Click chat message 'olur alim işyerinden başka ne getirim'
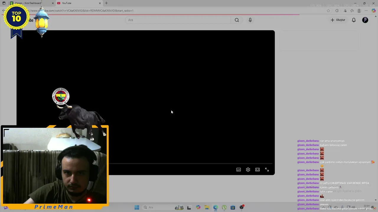This screenshot has width=378, height=212. point(342,200)
